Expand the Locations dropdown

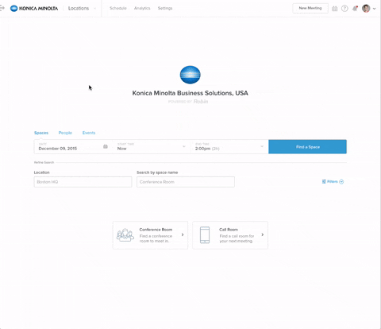[x=82, y=8]
